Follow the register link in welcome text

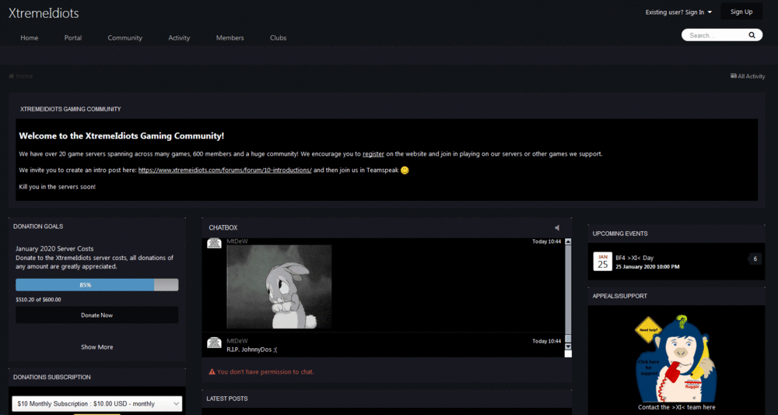click(x=373, y=154)
